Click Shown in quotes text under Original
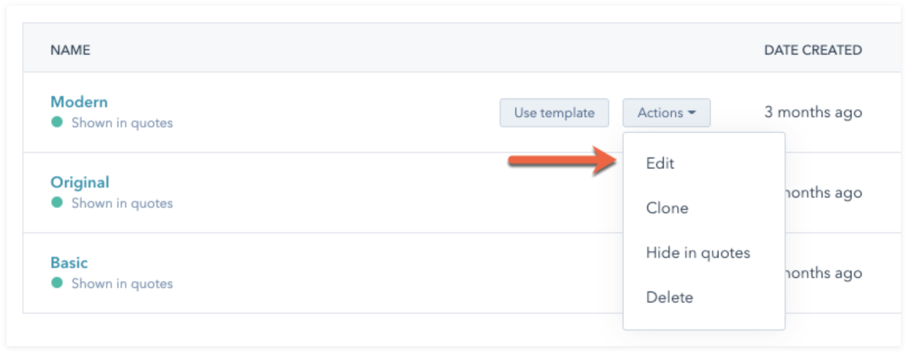Screen dimensions: 921x364 [122, 203]
